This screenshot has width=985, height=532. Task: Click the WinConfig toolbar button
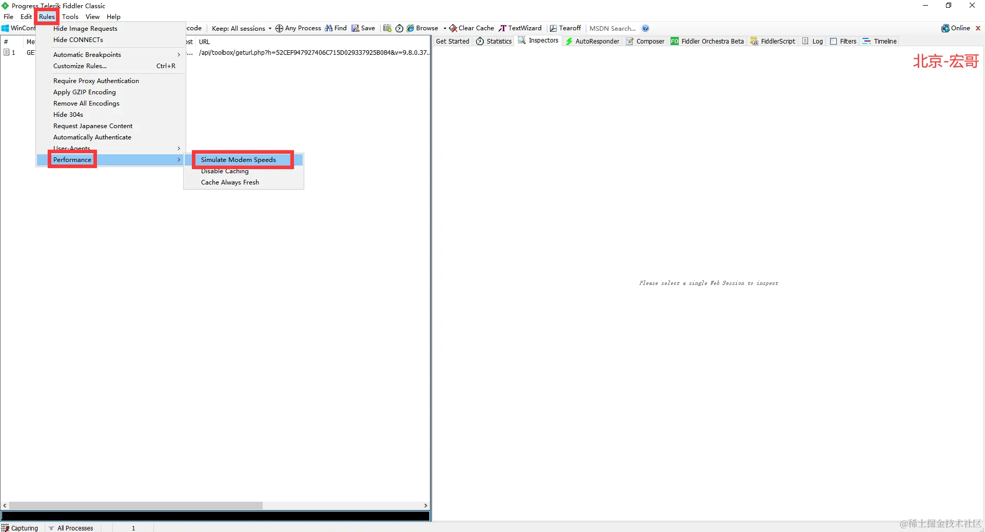coord(18,28)
